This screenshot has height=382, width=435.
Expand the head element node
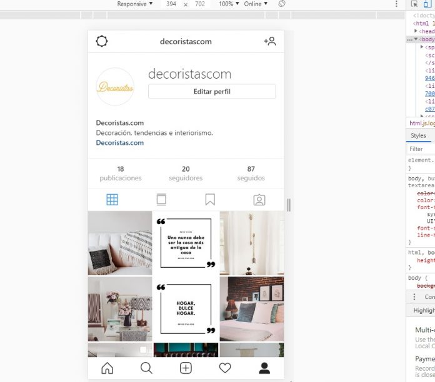416,31
